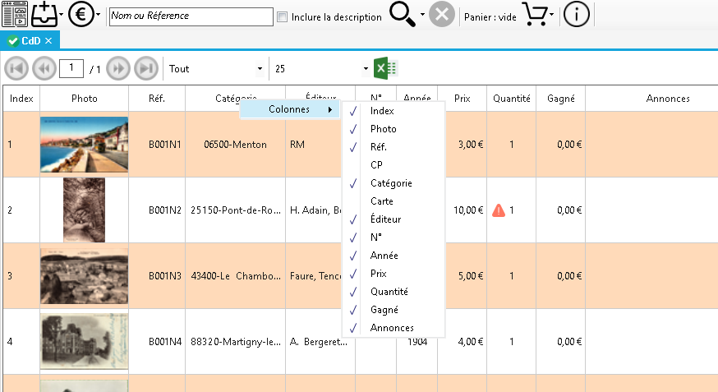The image size is (718, 392).
Task: Tick the 'Inclure la description' checkbox
Action: tap(283, 16)
